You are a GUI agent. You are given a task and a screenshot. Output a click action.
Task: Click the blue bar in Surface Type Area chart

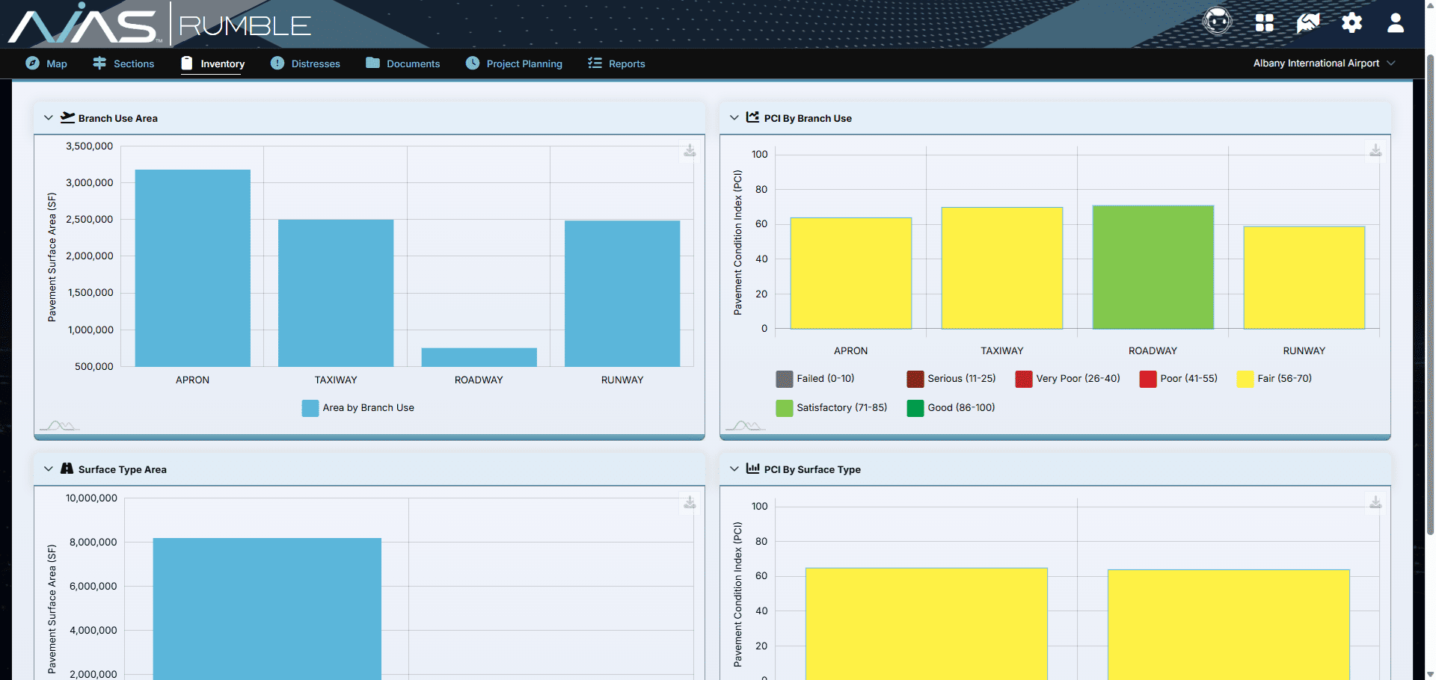267,608
